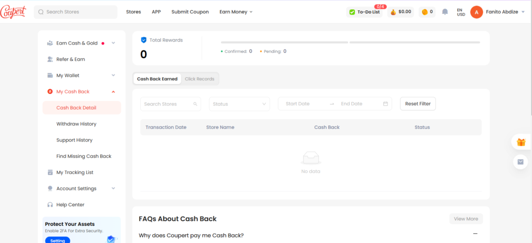The height and width of the screenshot is (243, 532).
Task: Click the $0.00 cash balance
Action: tap(405, 12)
